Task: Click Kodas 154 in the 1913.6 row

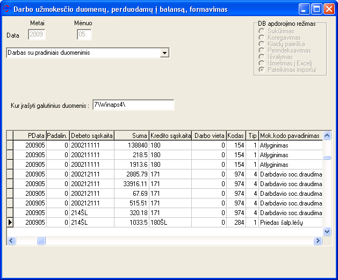Action: 236,165
